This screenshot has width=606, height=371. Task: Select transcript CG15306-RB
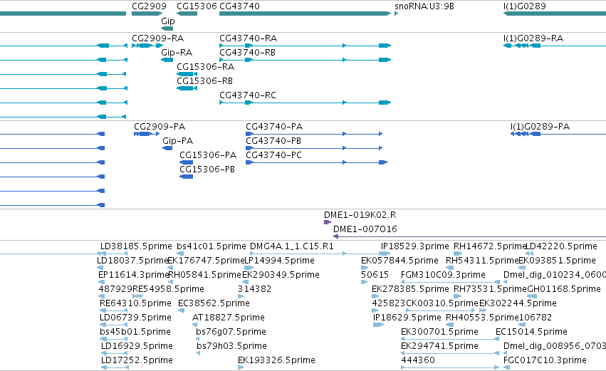point(204,81)
